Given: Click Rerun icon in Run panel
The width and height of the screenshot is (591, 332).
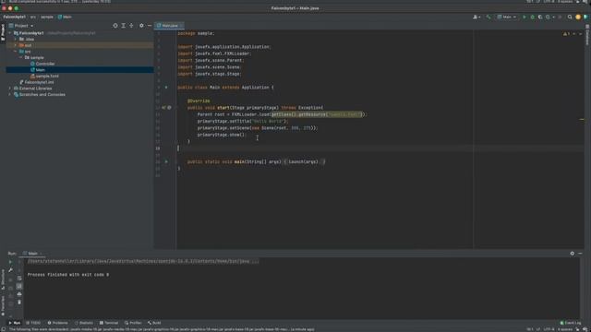Looking at the screenshot, I should (10, 262).
